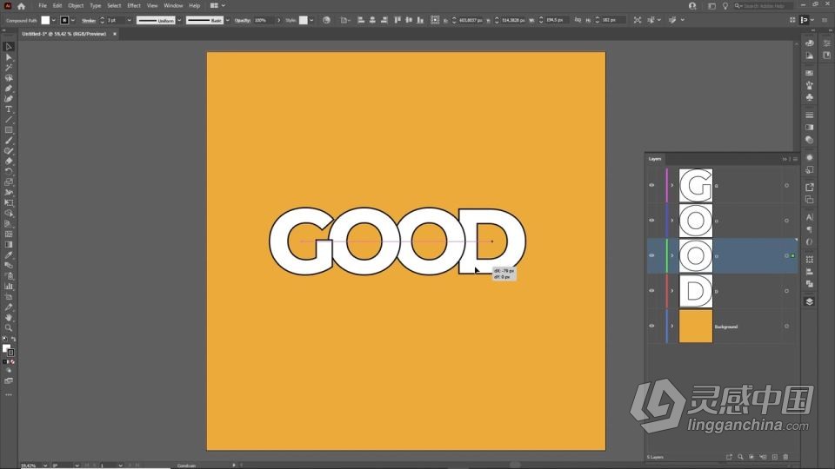Open the Layers panel menu button

pos(795,159)
